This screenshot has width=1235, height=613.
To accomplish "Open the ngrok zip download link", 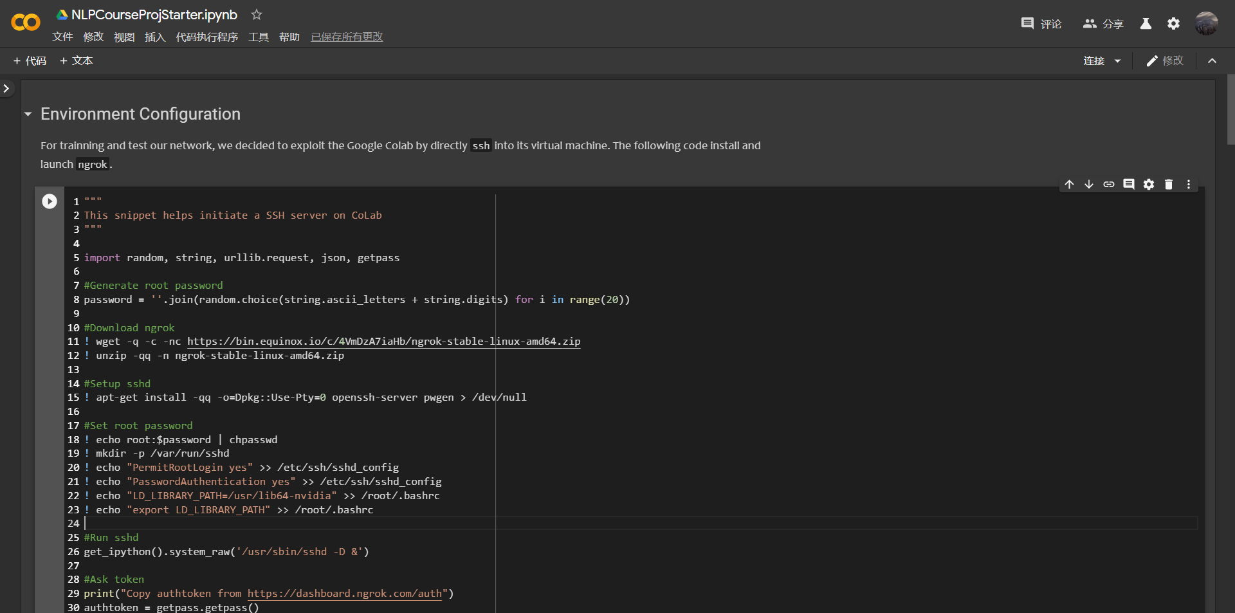I will click(383, 342).
